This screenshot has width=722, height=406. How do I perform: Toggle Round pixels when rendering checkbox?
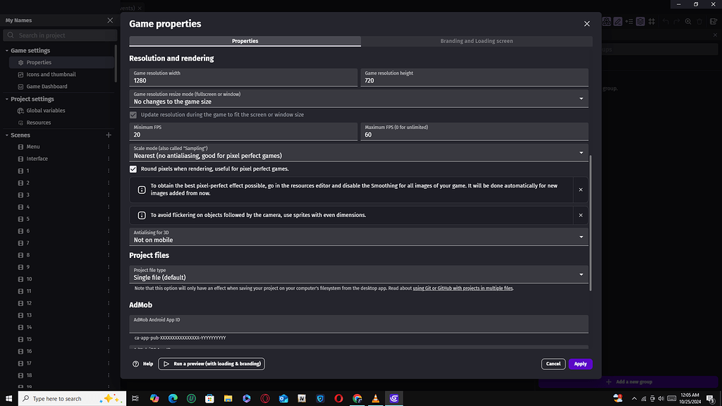pos(133,169)
